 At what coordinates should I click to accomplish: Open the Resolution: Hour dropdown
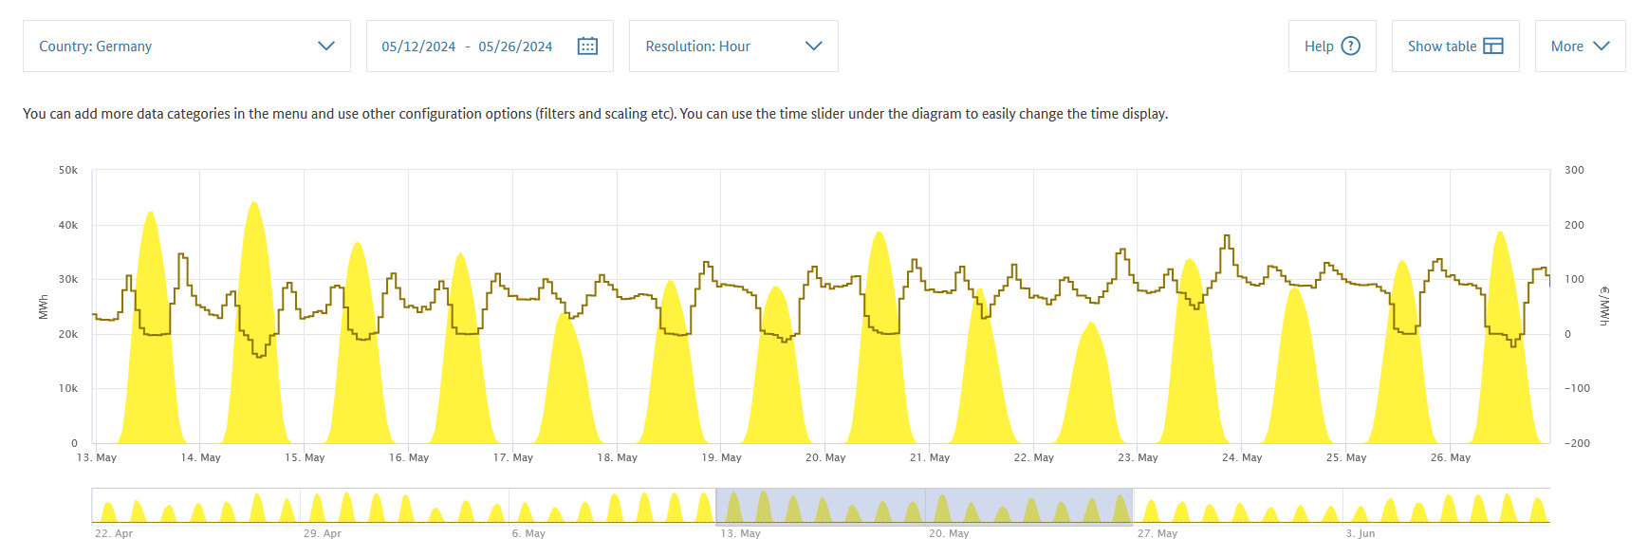click(x=732, y=46)
